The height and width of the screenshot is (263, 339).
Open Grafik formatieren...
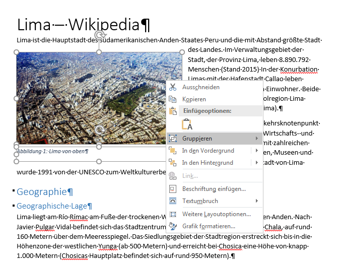click(215, 226)
